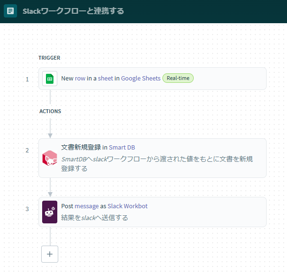Select the recipe title Slackワークフローと連携する
The width and height of the screenshot is (287, 274).
click(x=73, y=11)
